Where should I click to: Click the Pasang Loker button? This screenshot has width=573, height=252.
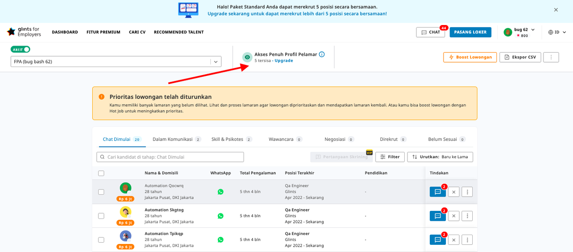[470, 32]
